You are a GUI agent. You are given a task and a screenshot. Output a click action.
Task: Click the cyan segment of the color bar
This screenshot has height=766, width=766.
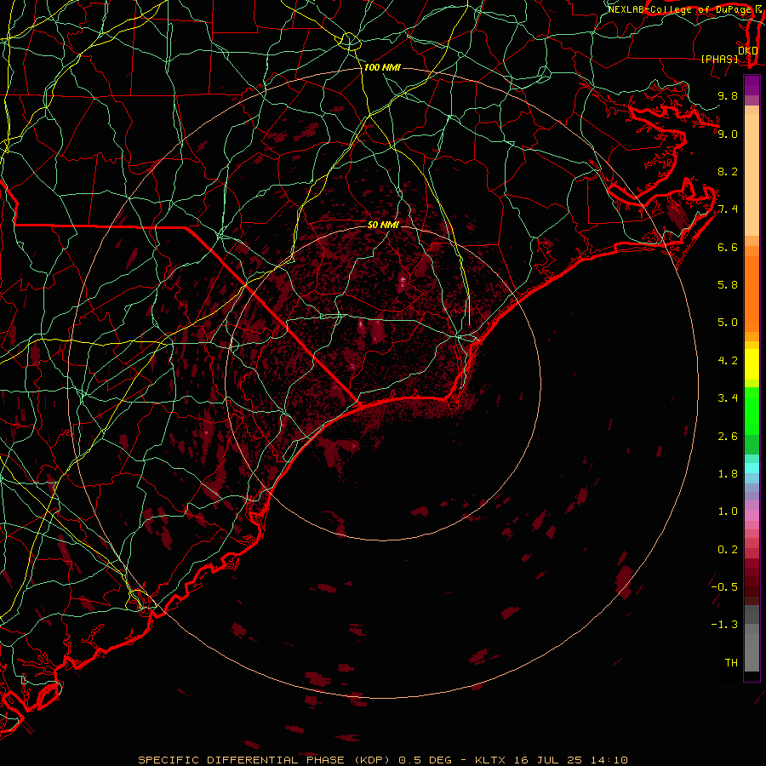(752, 468)
